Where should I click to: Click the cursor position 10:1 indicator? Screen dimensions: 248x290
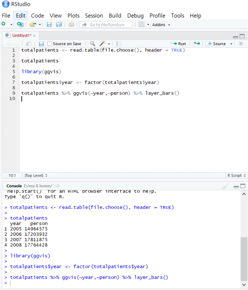pos(12,176)
